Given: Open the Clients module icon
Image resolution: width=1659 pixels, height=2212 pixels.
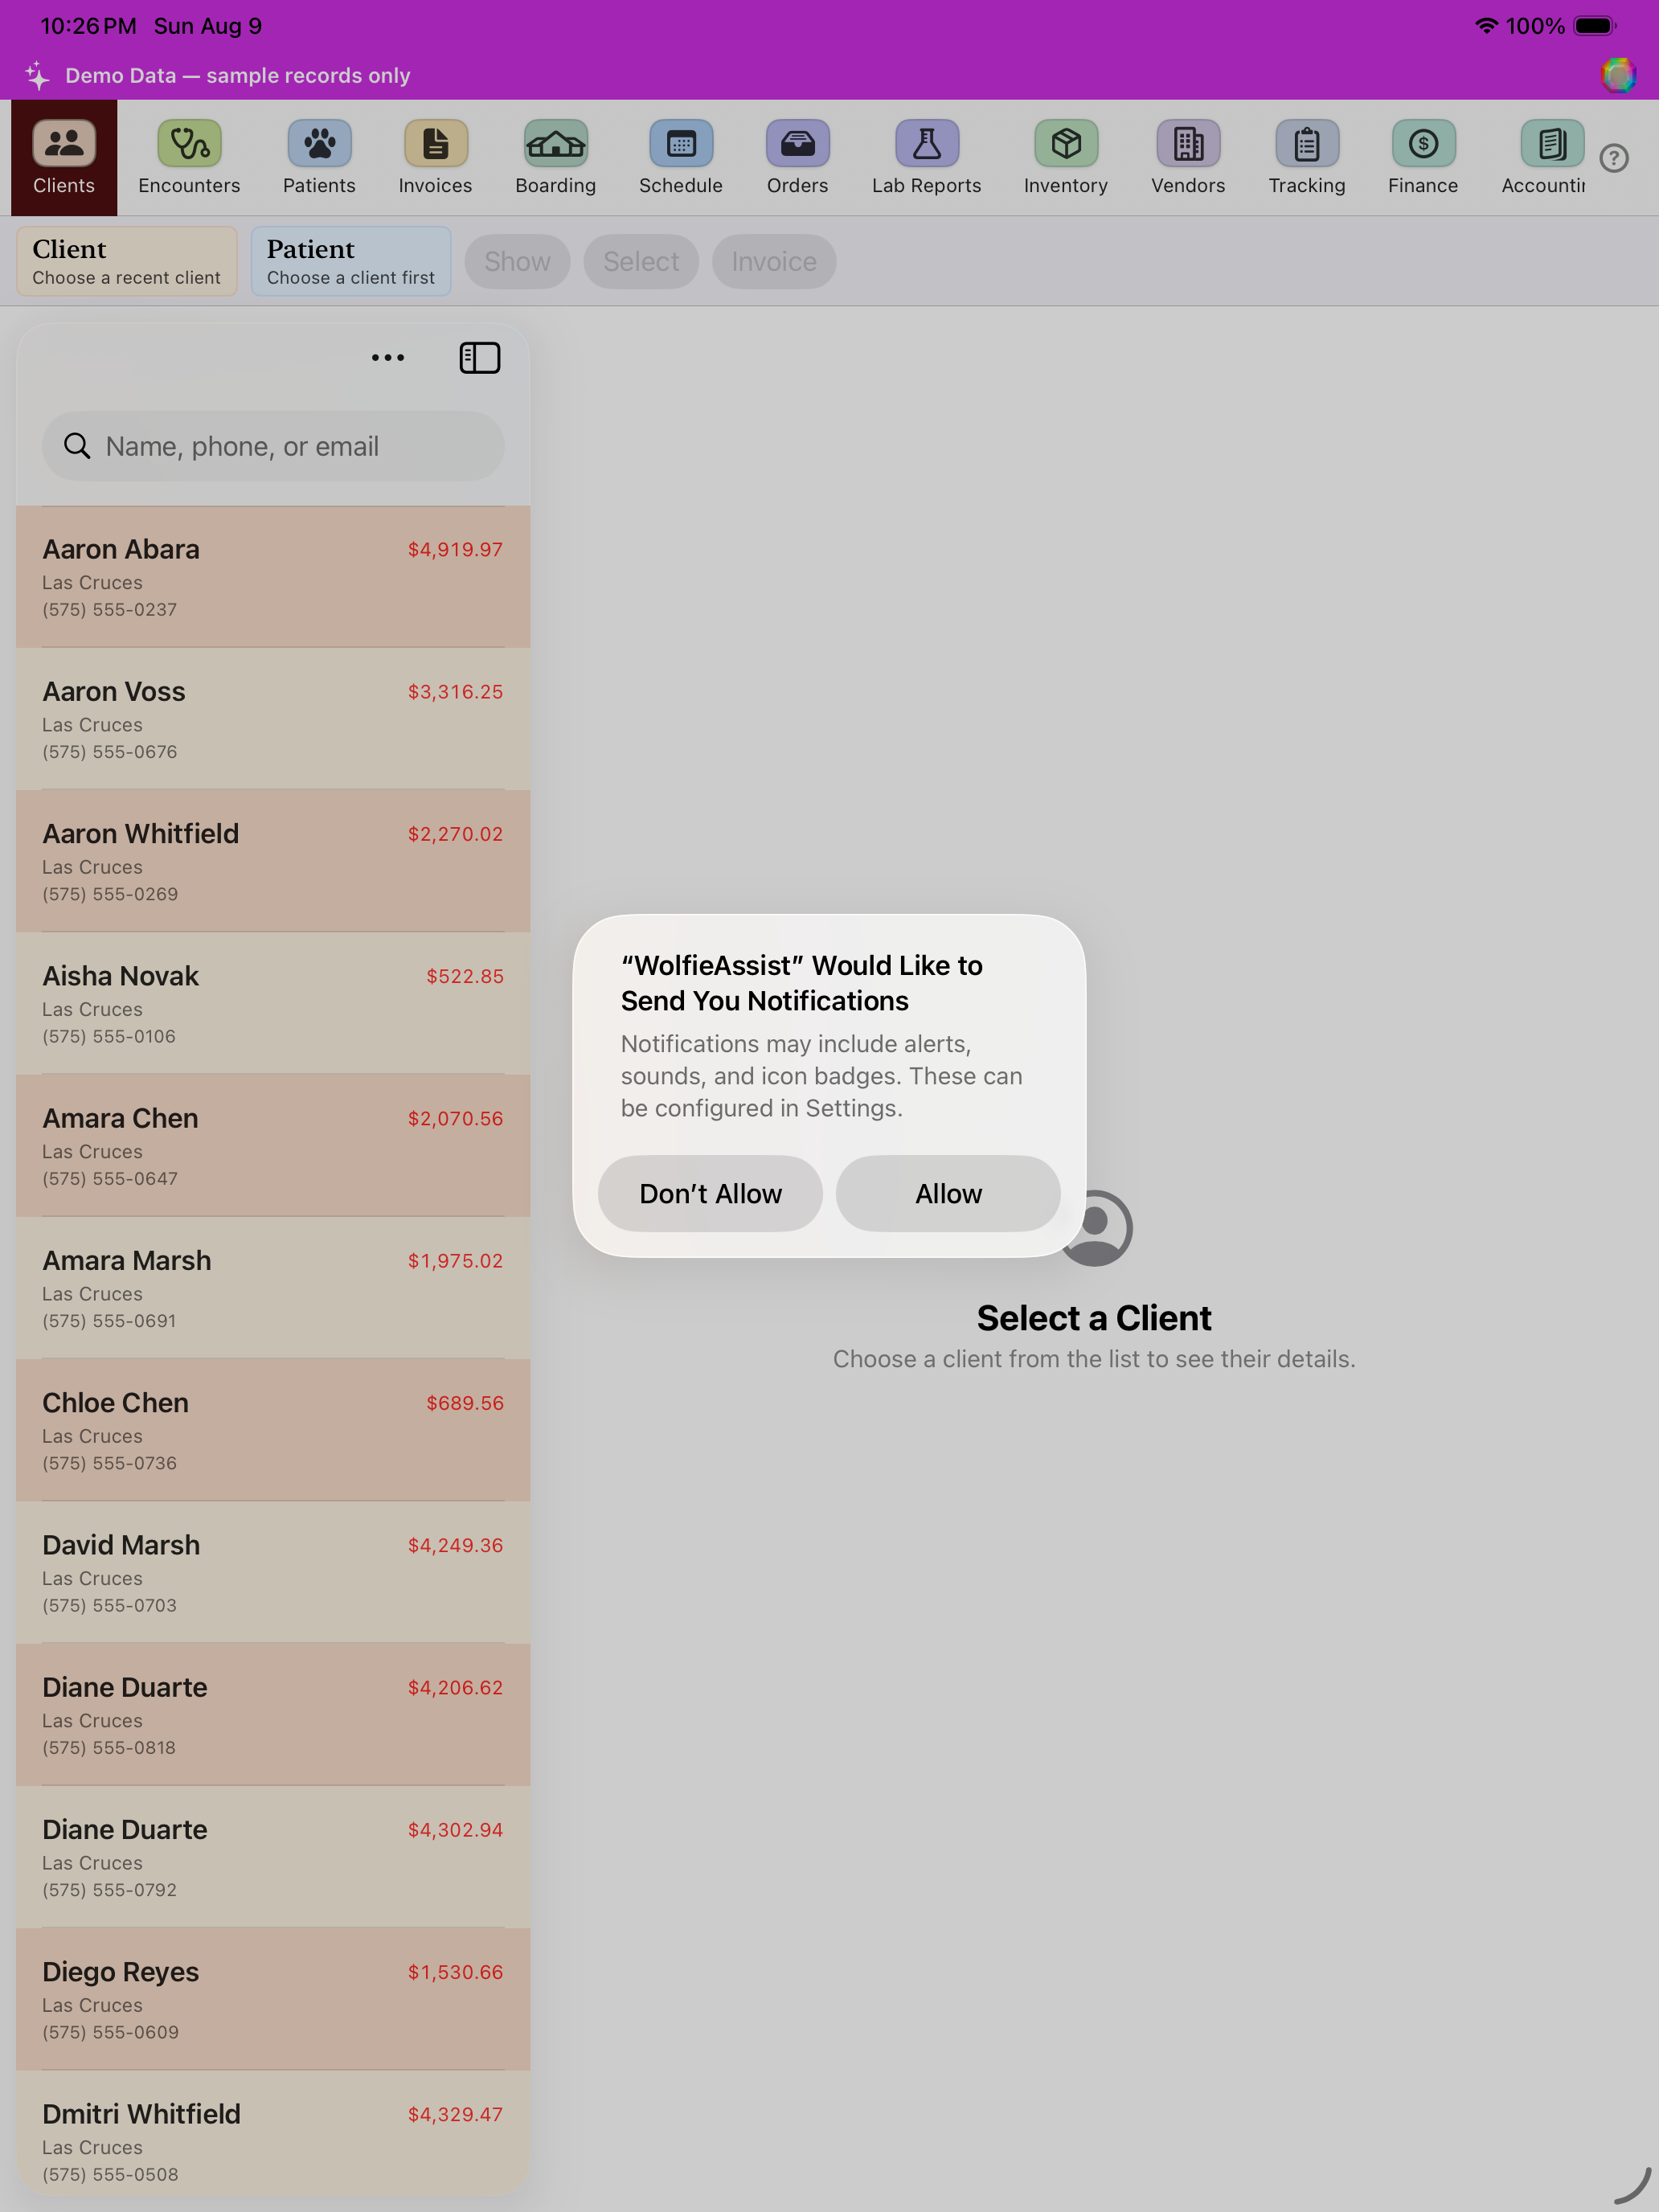Looking at the screenshot, I should [x=64, y=144].
